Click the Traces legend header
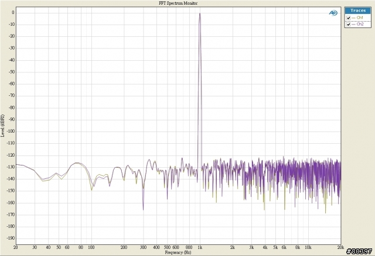Screen dimensions: 375x256 point(358,11)
